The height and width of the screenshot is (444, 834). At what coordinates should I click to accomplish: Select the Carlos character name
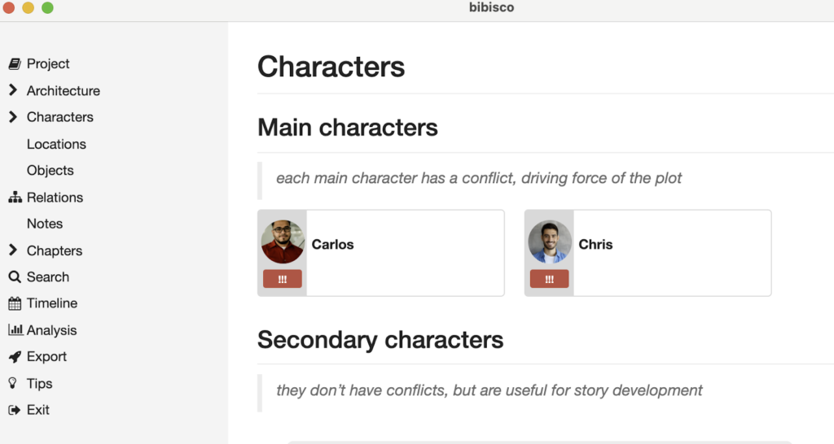point(333,244)
